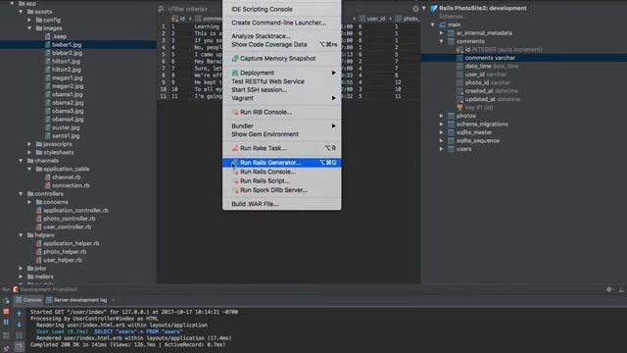Choose Create Command-line Launcher menu item
This screenshot has height=353, width=627.
(x=281, y=23)
